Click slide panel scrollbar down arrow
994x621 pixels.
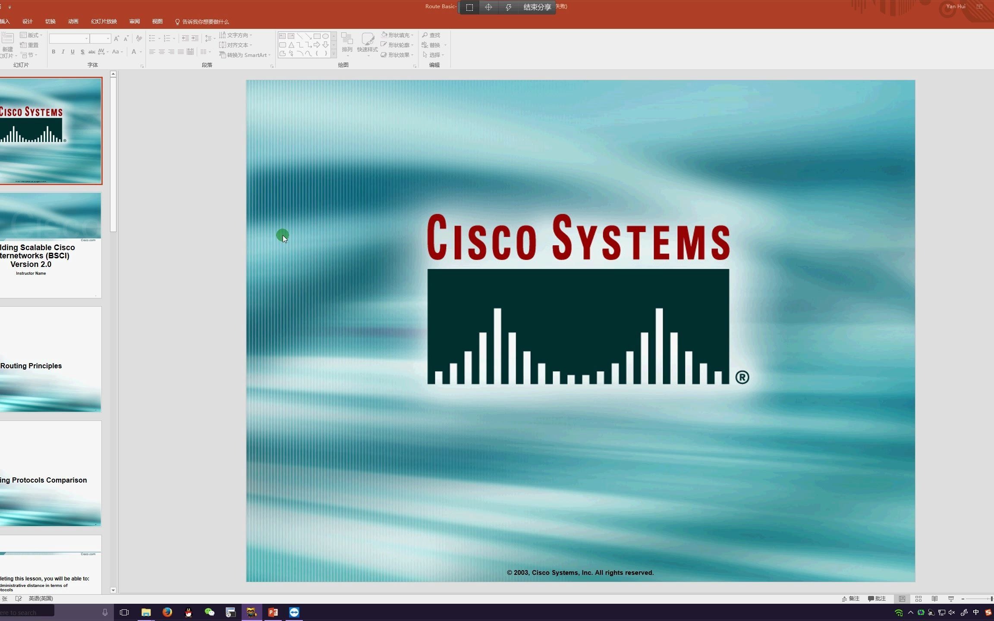[x=113, y=590]
